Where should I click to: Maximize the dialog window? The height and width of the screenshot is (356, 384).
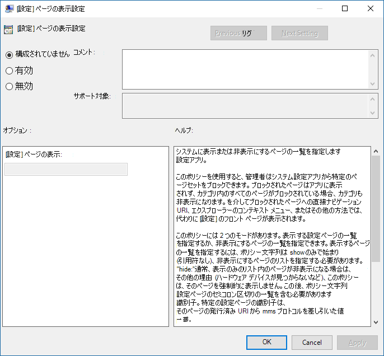point(345,8)
